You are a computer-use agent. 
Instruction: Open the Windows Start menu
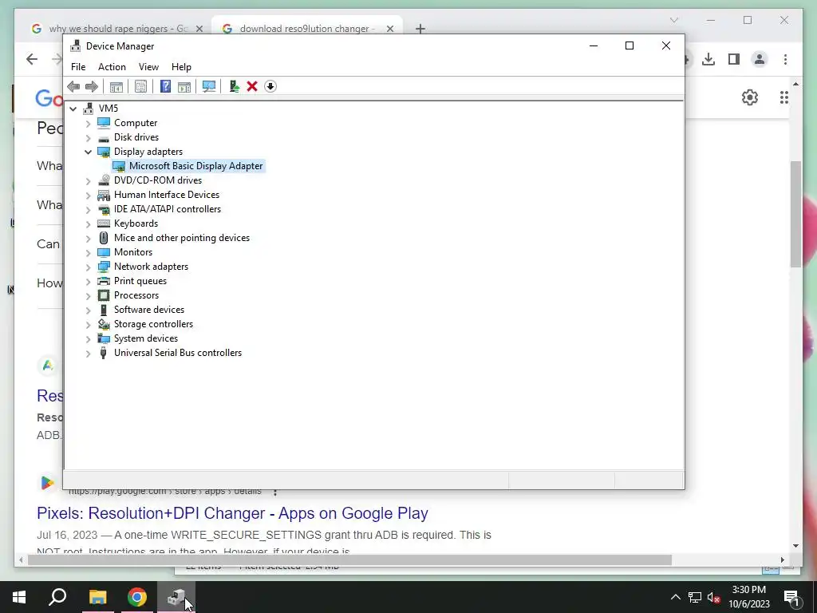19,597
